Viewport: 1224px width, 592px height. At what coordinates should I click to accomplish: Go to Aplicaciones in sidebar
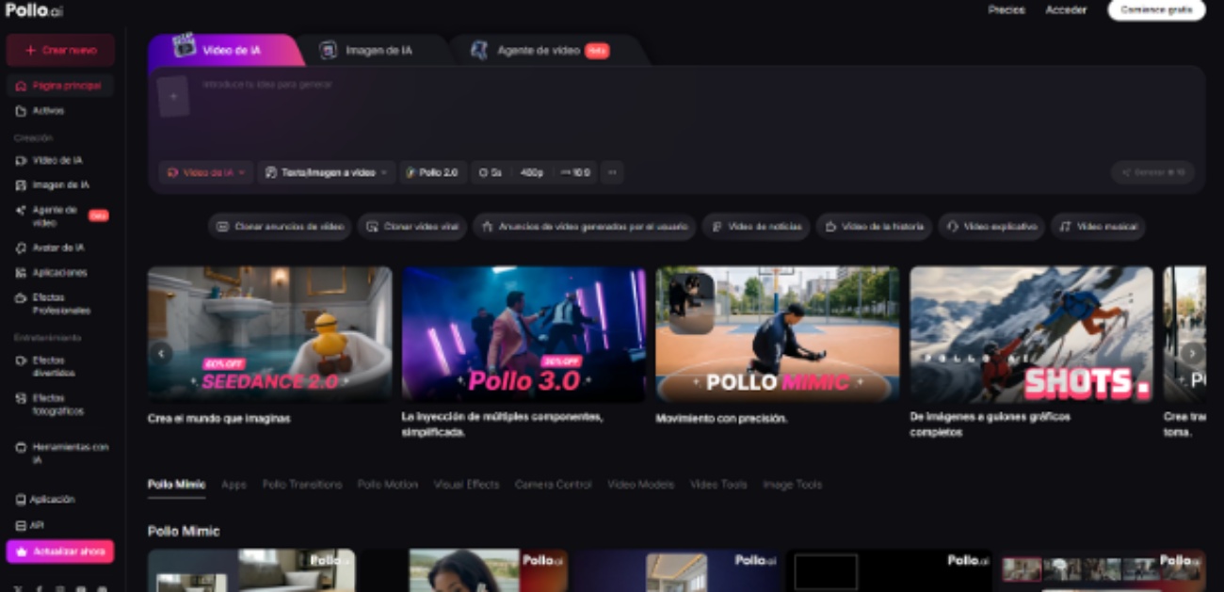58,273
